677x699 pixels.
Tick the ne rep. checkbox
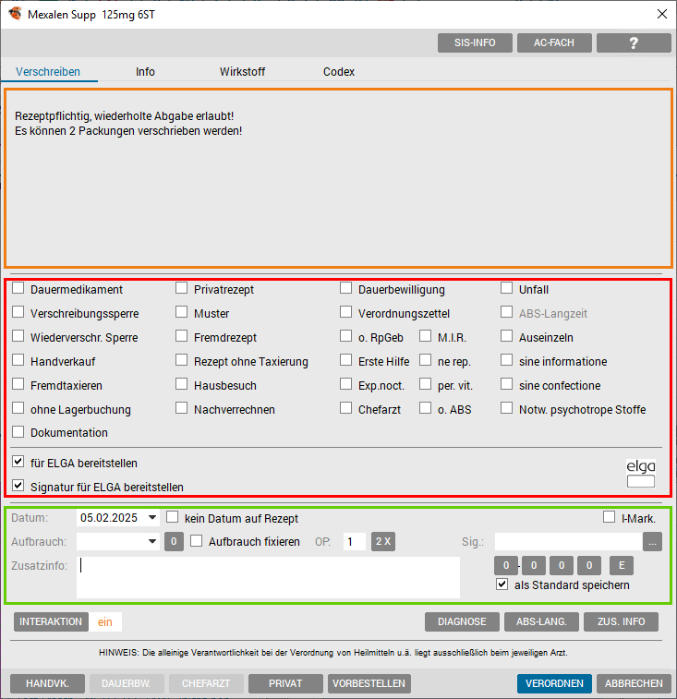pyautogui.click(x=426, y=360)
